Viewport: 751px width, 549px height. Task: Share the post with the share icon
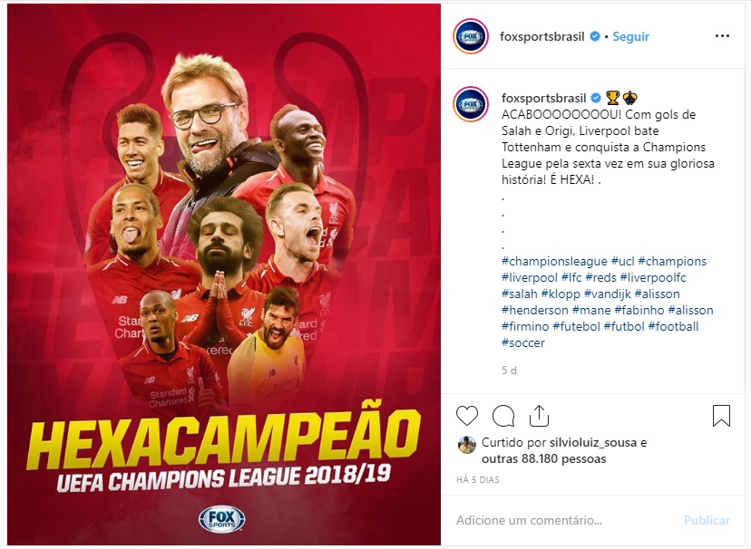[x=539, y=416]
